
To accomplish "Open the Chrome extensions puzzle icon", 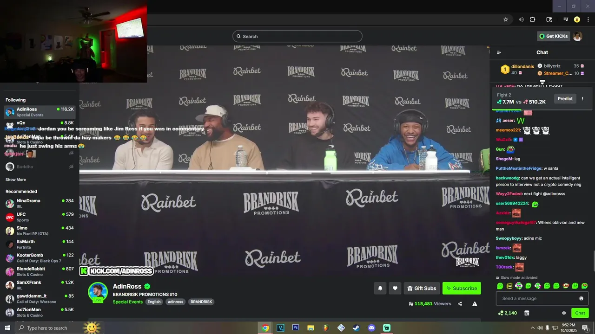I will click(533, 19).
